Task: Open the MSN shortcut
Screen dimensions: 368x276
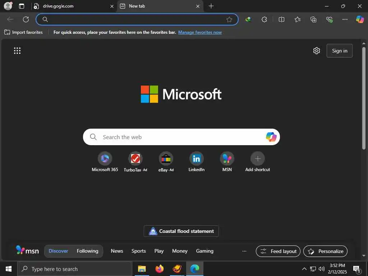Action: (227, 162)
